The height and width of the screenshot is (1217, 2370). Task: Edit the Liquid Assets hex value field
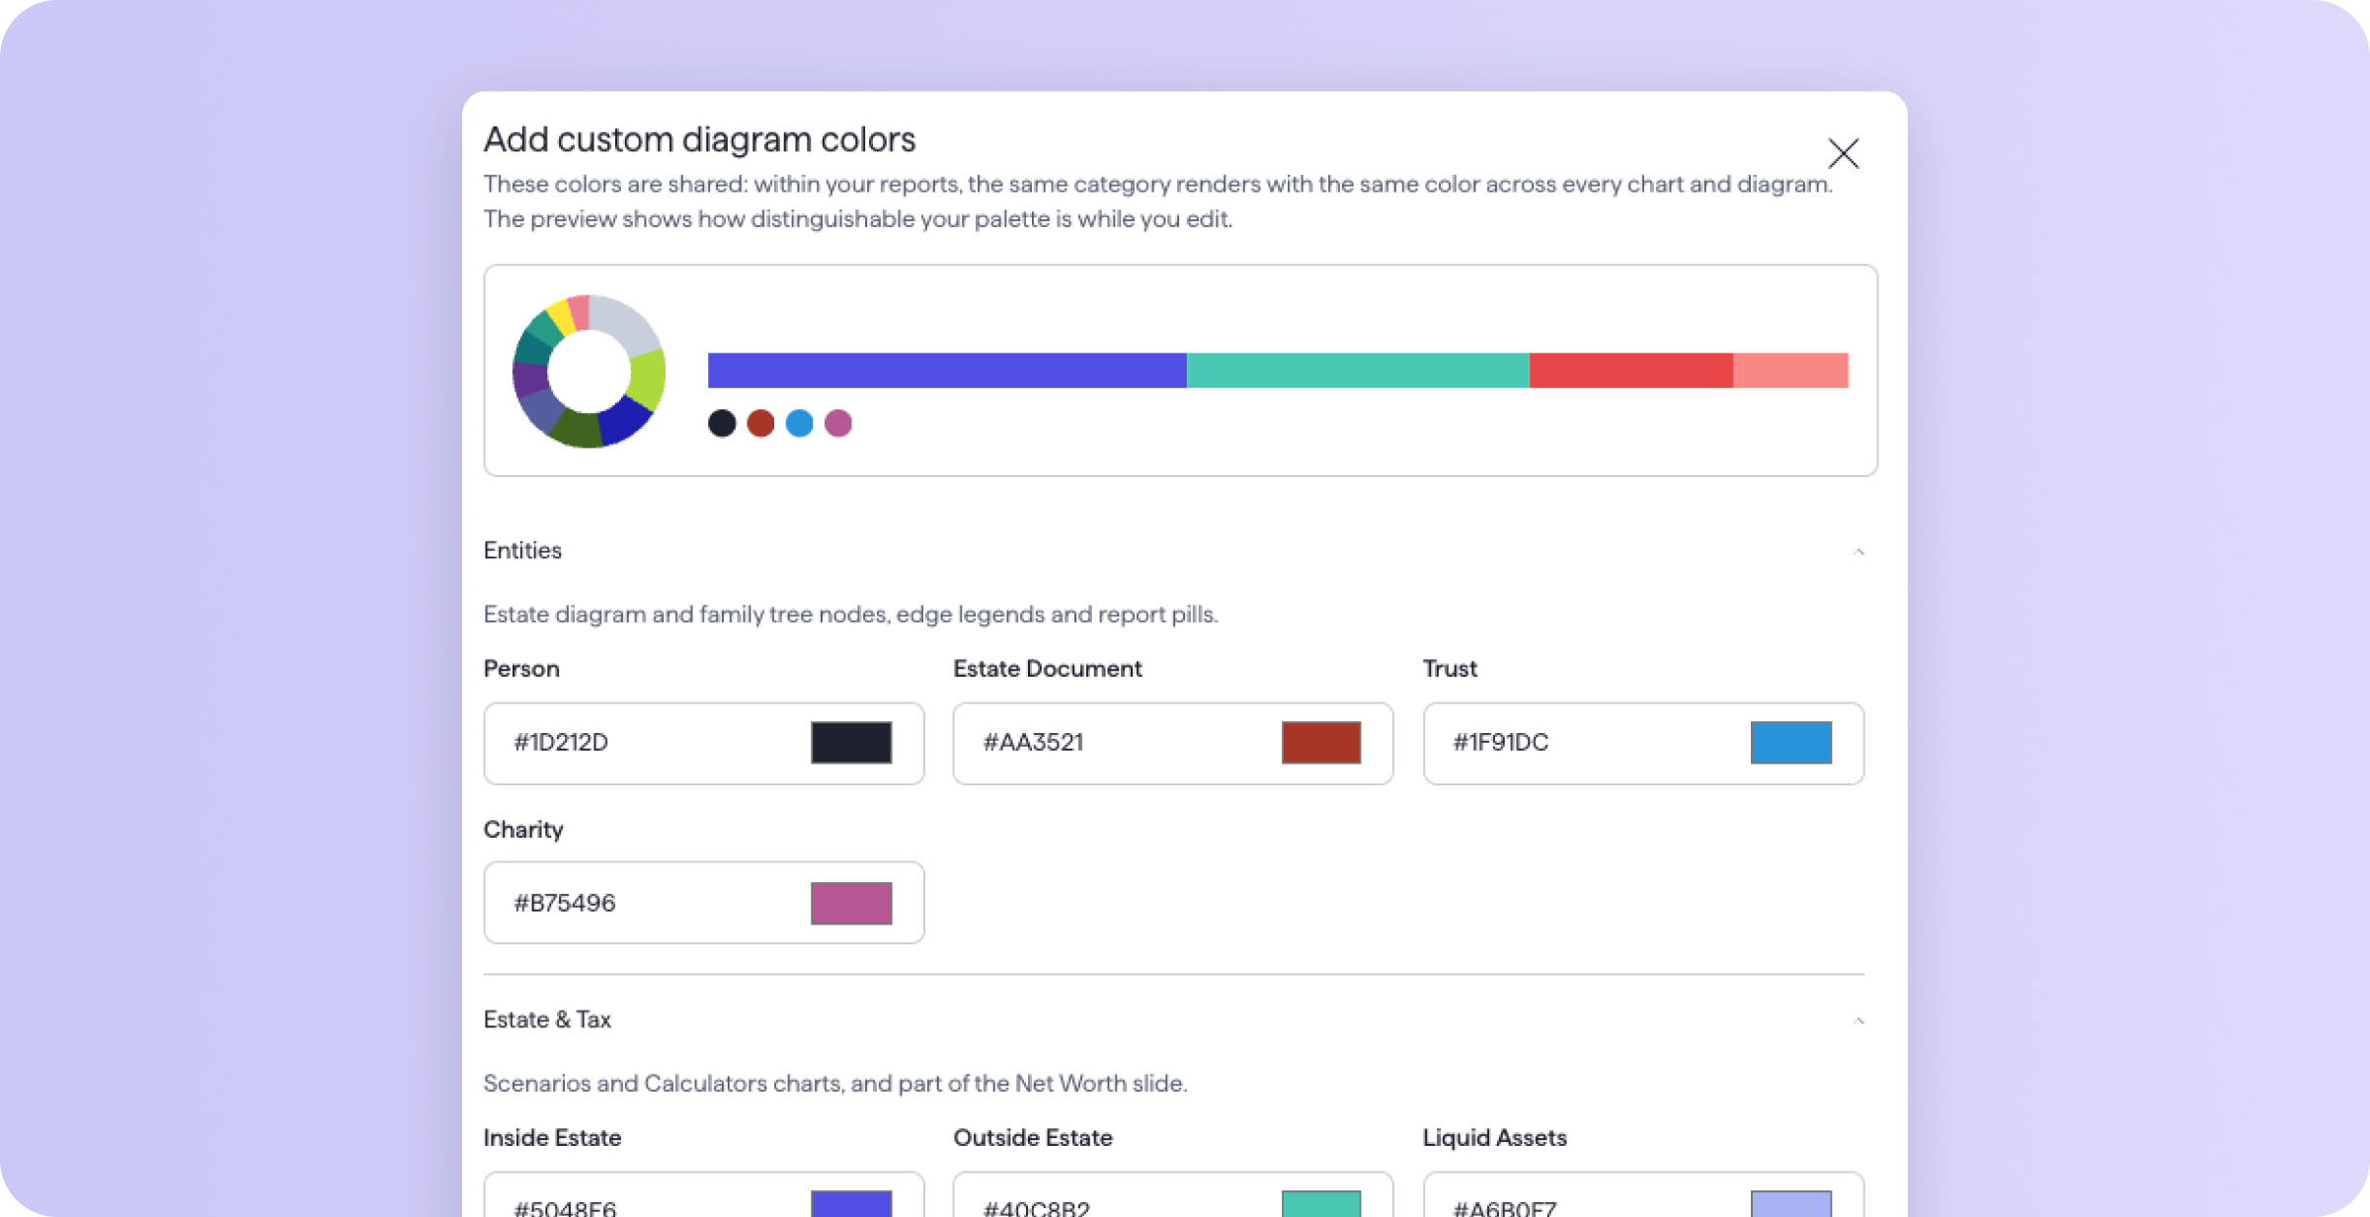[x=1505, y=1207]
